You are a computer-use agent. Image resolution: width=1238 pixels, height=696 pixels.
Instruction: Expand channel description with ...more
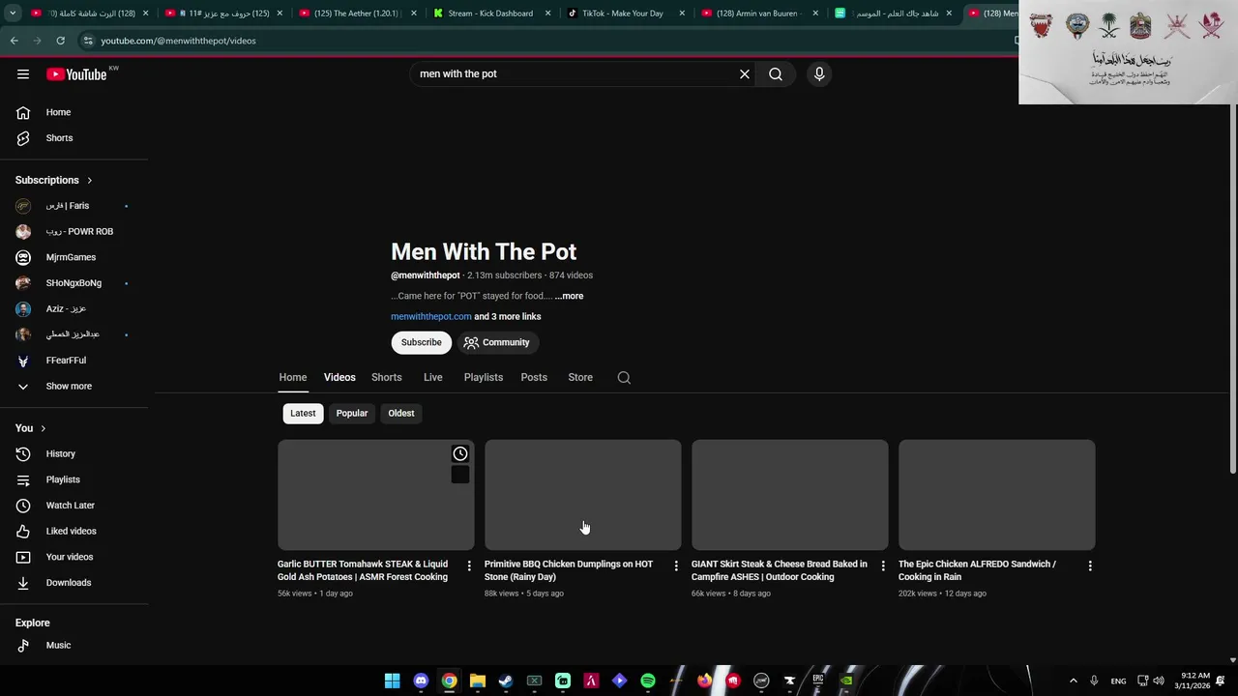(570, 296)
